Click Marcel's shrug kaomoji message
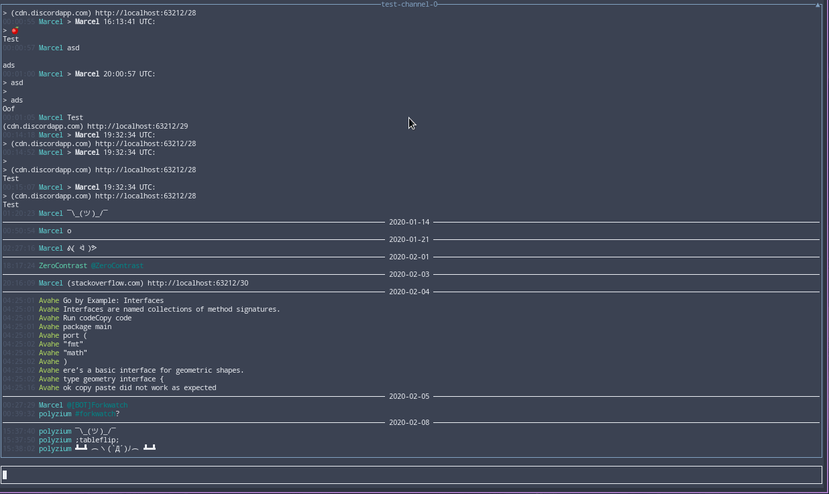The image size is (829, 494). point(87,213)
